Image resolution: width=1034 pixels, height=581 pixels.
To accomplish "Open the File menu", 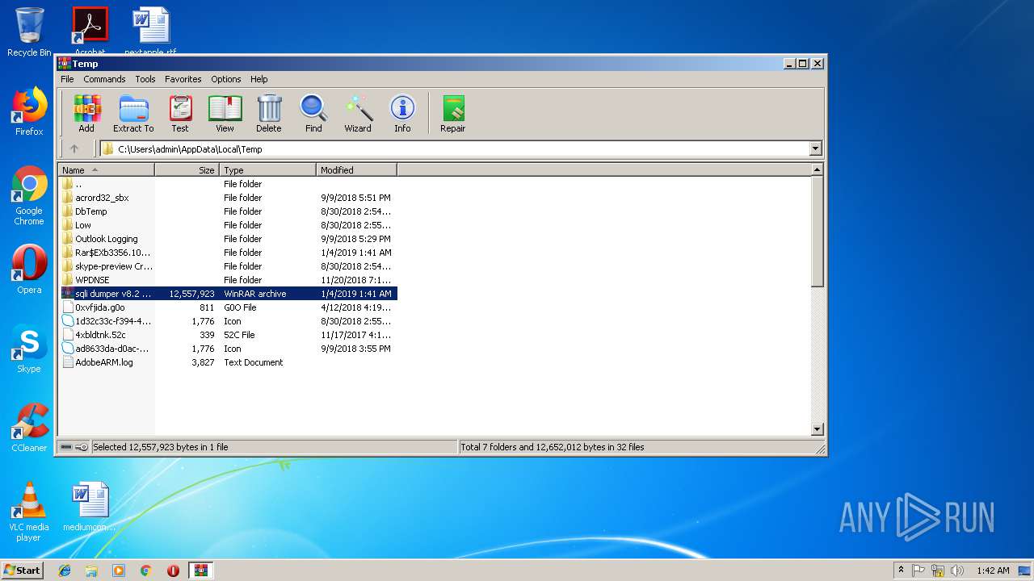I will point(67,79).
